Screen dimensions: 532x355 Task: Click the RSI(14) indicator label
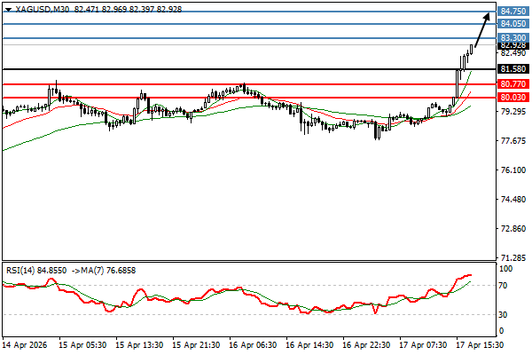coord(23,269)
